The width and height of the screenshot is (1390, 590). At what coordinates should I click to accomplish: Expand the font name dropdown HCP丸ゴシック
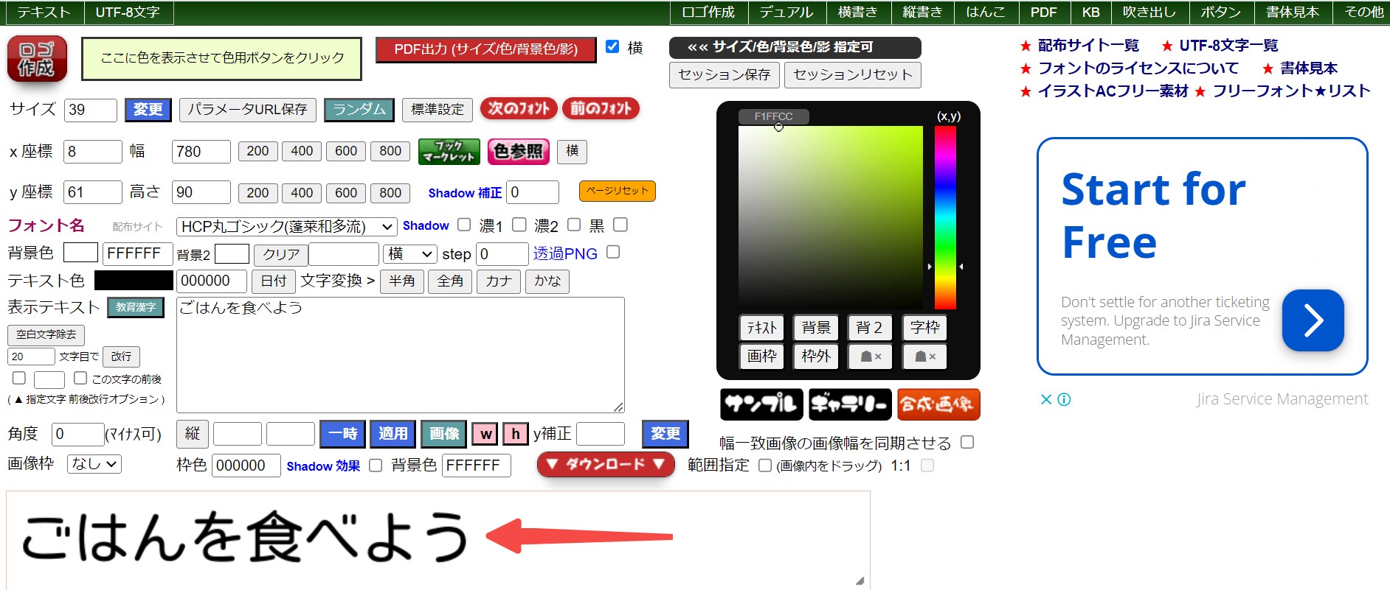pyautogui.click(x=287, y=226)
